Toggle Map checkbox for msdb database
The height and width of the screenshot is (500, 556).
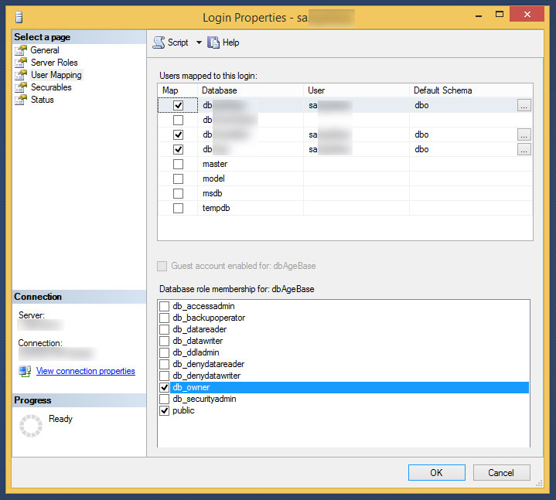pos(178,193)
